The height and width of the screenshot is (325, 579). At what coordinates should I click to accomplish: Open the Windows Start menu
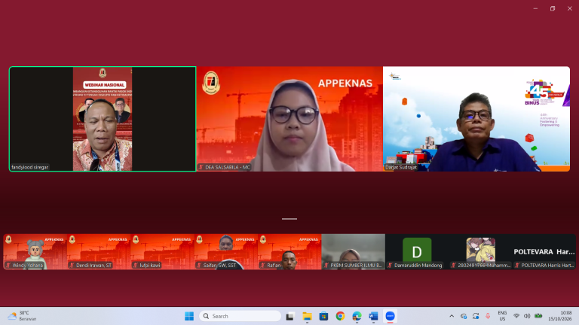pos(189,316)
